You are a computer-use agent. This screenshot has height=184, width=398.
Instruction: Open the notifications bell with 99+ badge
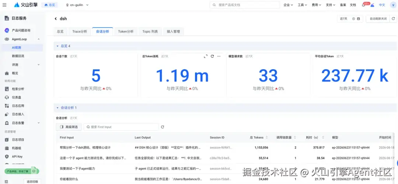click(364, 5)
